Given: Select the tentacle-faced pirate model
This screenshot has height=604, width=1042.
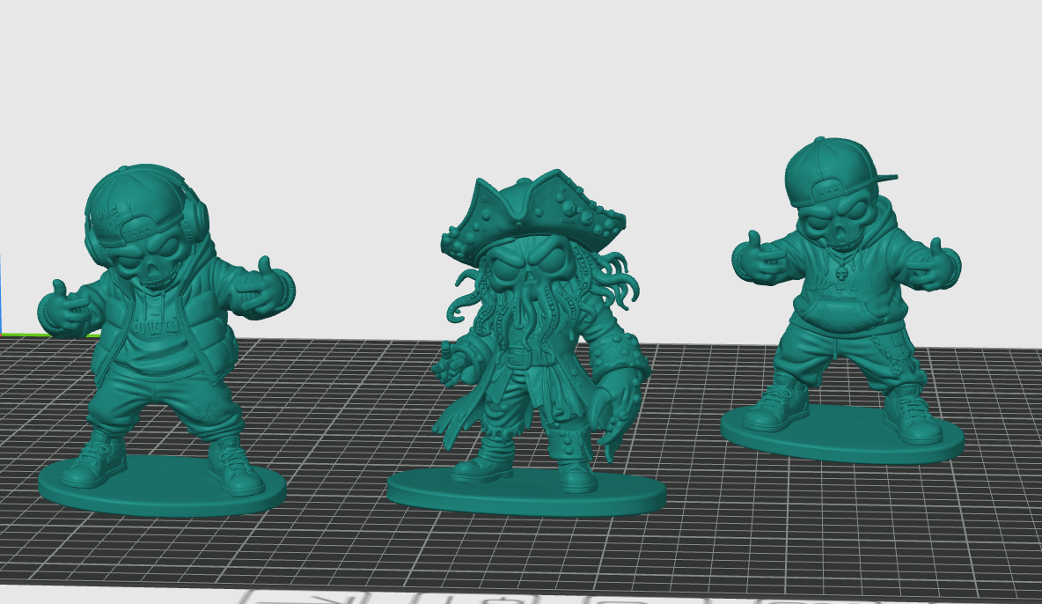Looking at the screenshot, I should click(526, 343).
